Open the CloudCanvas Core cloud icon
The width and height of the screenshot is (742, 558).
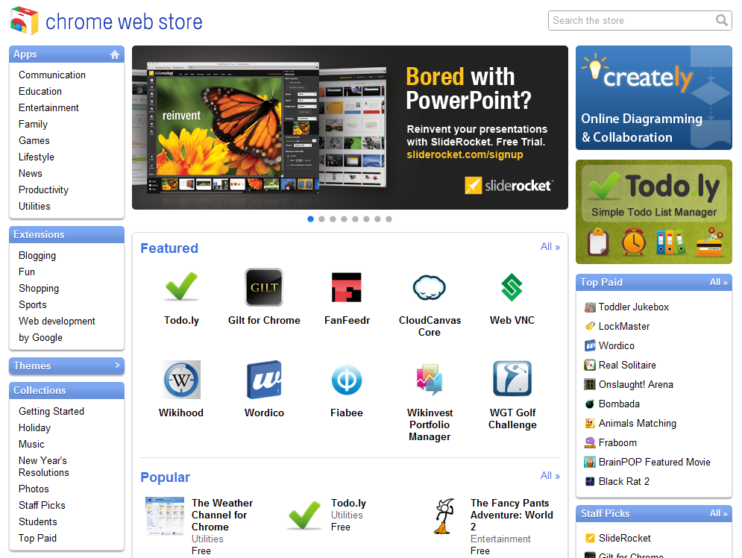430,287
